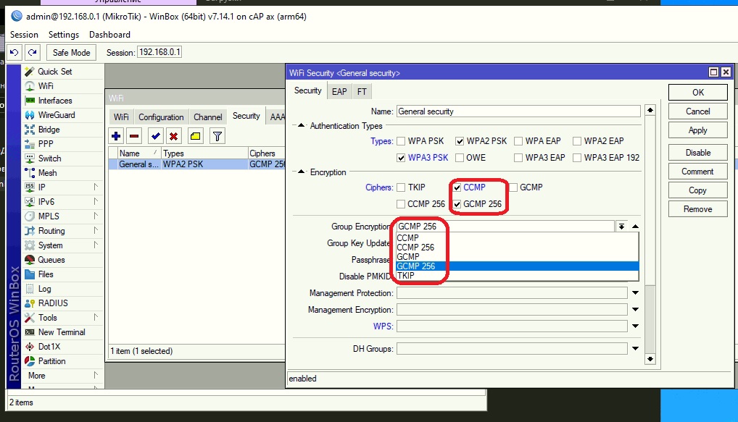The height and width of the screenshot is (422, 738).
Task: Open RADIUS settings
Action: tap(53, 303)
